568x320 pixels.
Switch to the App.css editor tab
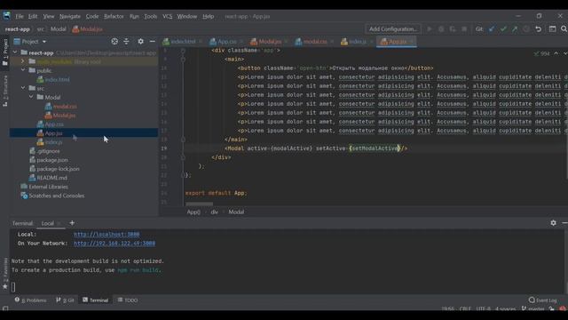(227, 42)
